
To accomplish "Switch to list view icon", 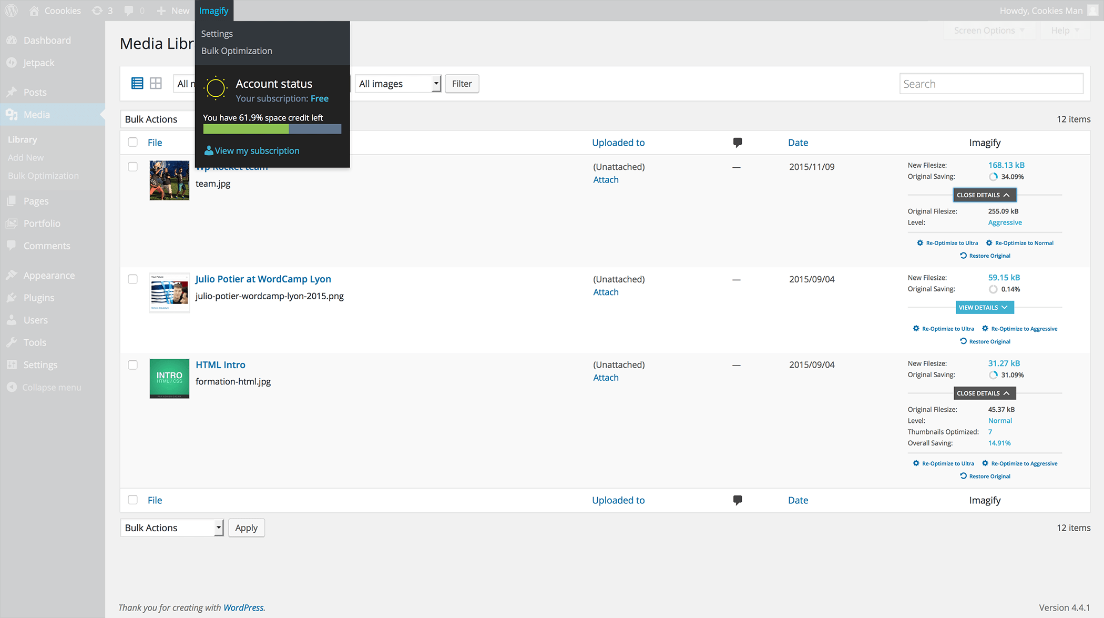I will point(137,83).
